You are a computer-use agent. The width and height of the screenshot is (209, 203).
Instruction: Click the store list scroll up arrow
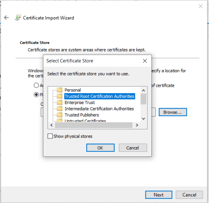click(143, 90)
